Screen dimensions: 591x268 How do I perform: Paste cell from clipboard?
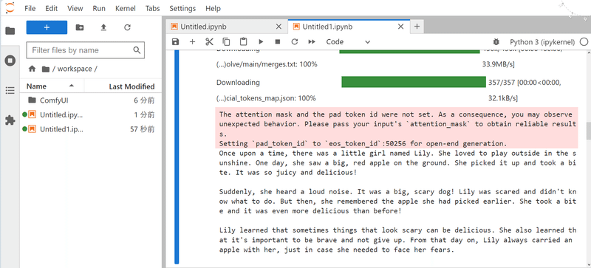pyautogui.click(x=244, y=42)
